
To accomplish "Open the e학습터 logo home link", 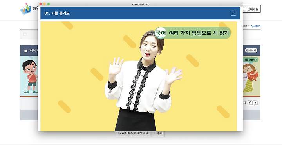I will pyautogui.click(x=29, y=9).
